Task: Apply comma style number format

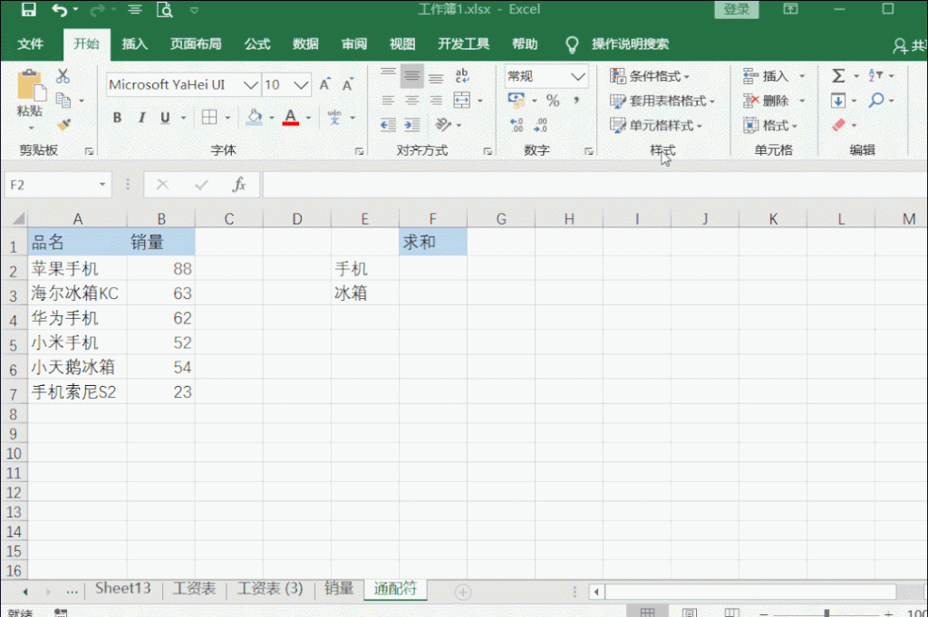Action: 576,101
